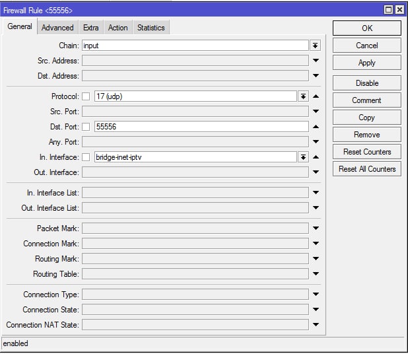Toggle the Dst. Port invert checkbox
Image resolution: width=408 pixels, height=354 pixels.
86,127
